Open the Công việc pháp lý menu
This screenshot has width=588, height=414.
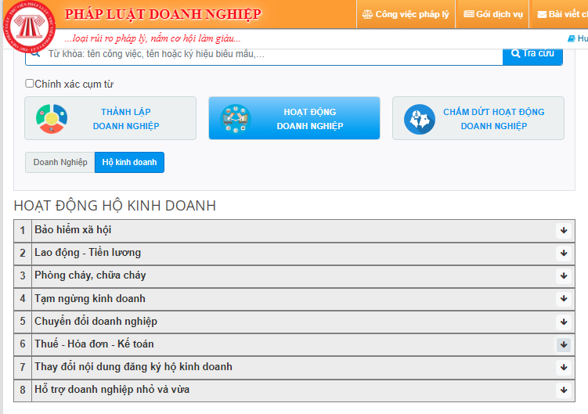[x=406, y=14]
